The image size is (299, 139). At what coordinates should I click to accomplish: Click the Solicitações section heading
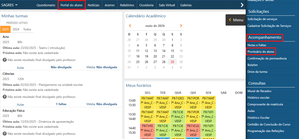click(259, 11)
